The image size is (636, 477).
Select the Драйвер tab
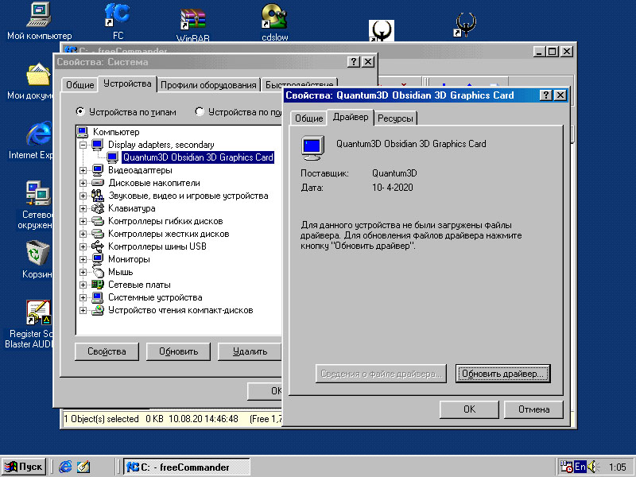click(351, 117)
